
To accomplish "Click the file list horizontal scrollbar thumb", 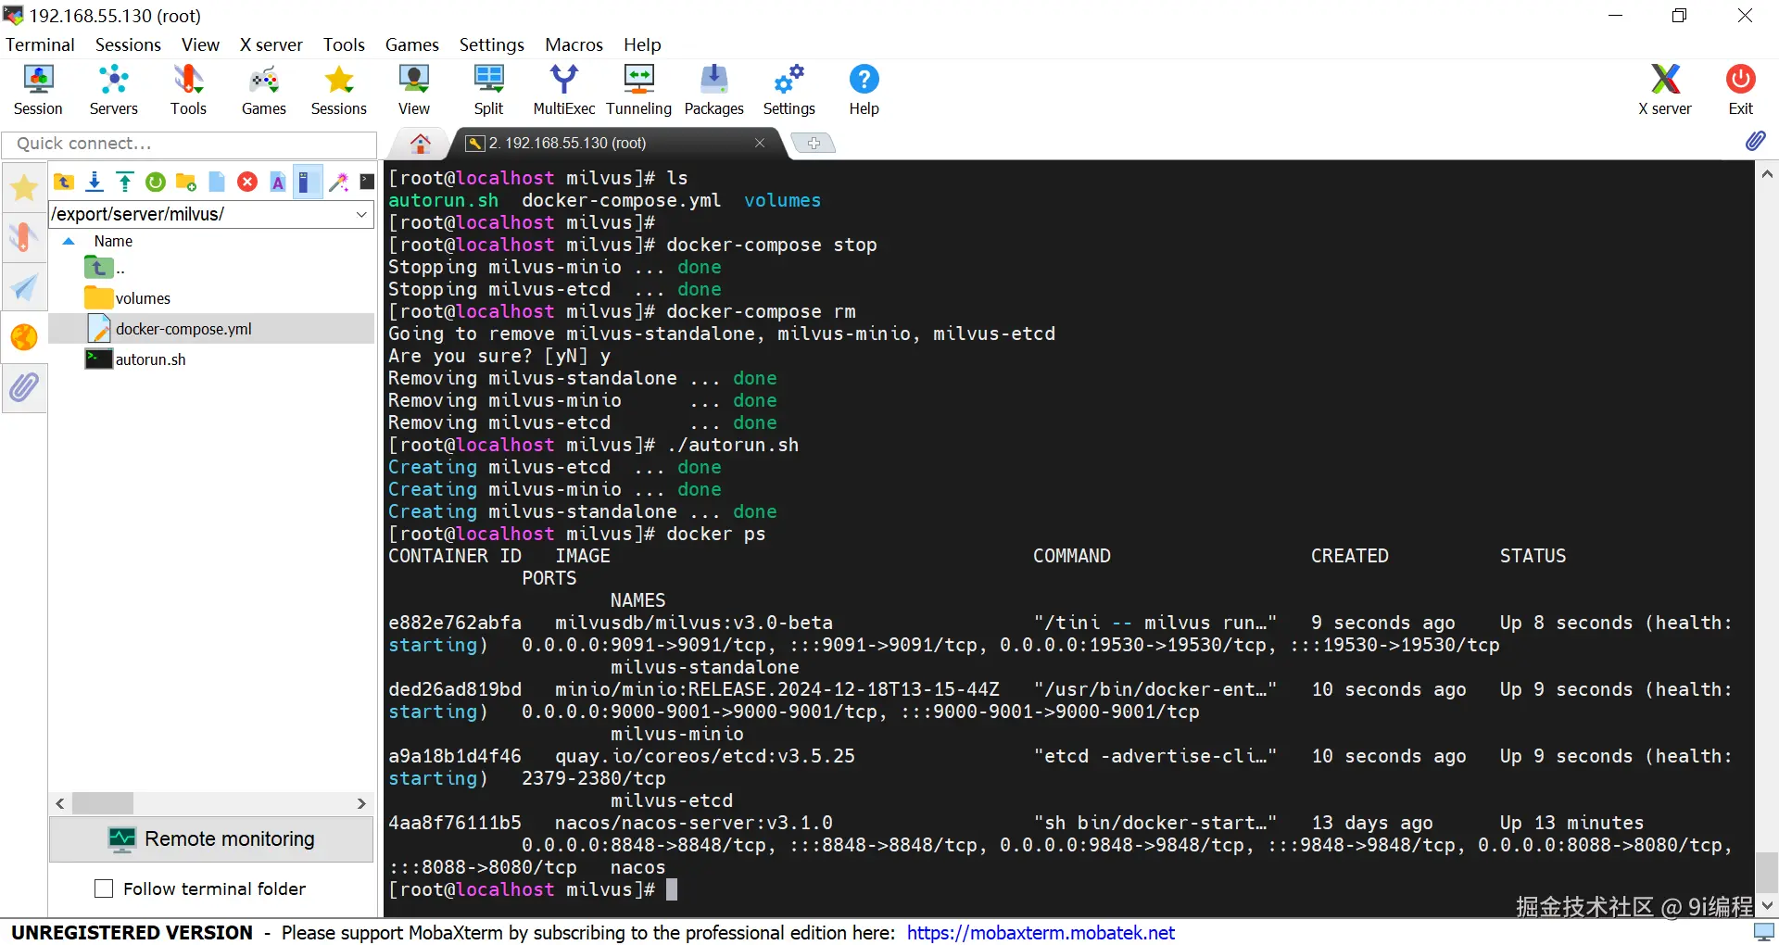I will click(103, 803).
